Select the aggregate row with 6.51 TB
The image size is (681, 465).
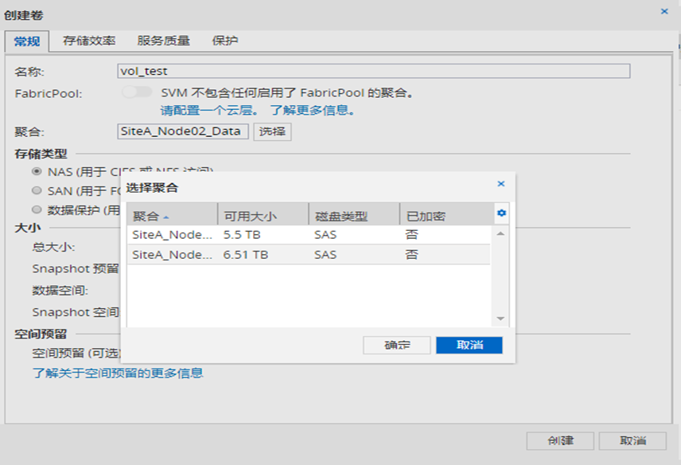click(x=308, y=255)
